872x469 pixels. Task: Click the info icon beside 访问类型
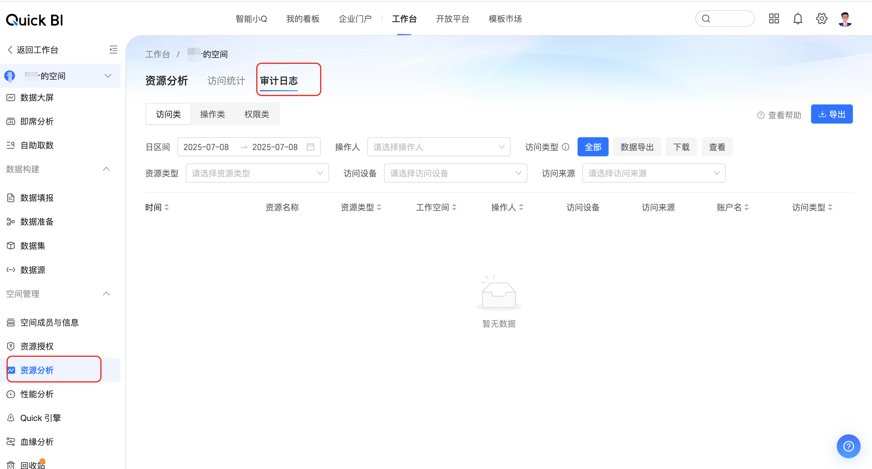[x=566, y=147]
